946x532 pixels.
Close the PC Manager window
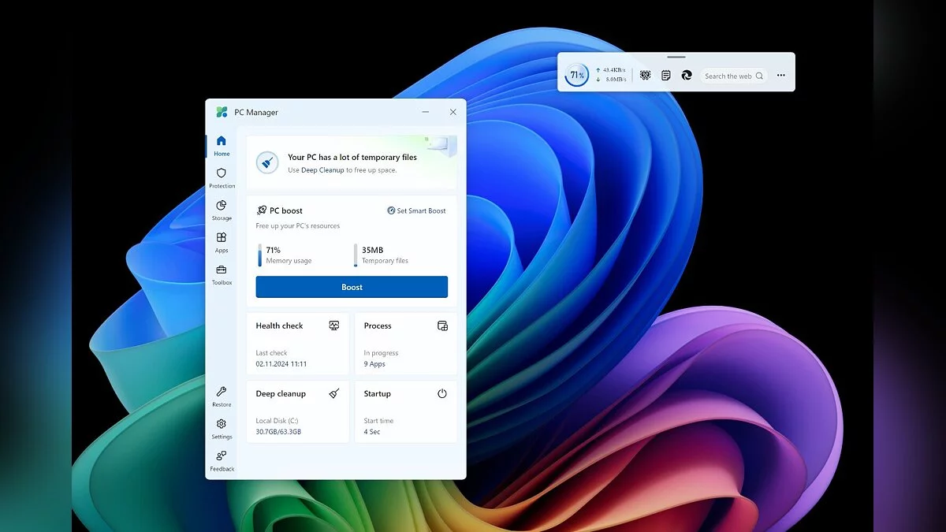[453, 112]
